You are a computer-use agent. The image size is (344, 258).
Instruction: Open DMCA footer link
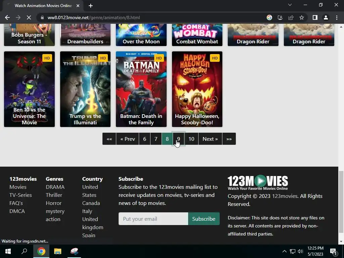[x=17, y=211]
